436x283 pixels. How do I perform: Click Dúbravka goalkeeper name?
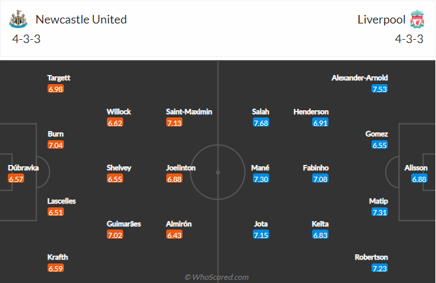pos(23,168)
